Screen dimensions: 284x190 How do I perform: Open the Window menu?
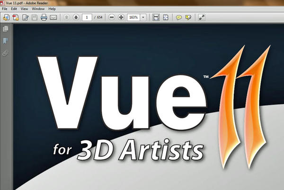point(38,9)
